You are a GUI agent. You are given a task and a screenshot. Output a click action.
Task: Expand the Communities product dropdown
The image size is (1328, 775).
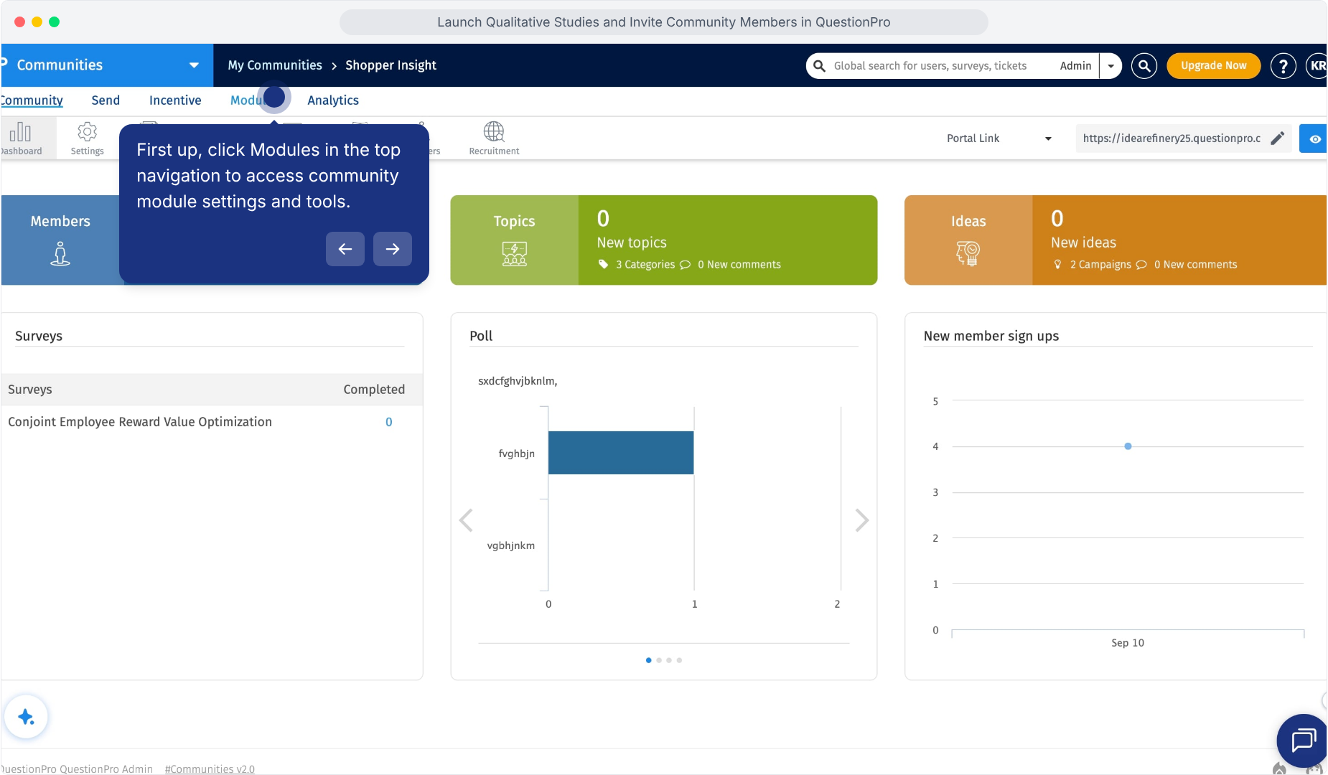[x=194, y=65]
